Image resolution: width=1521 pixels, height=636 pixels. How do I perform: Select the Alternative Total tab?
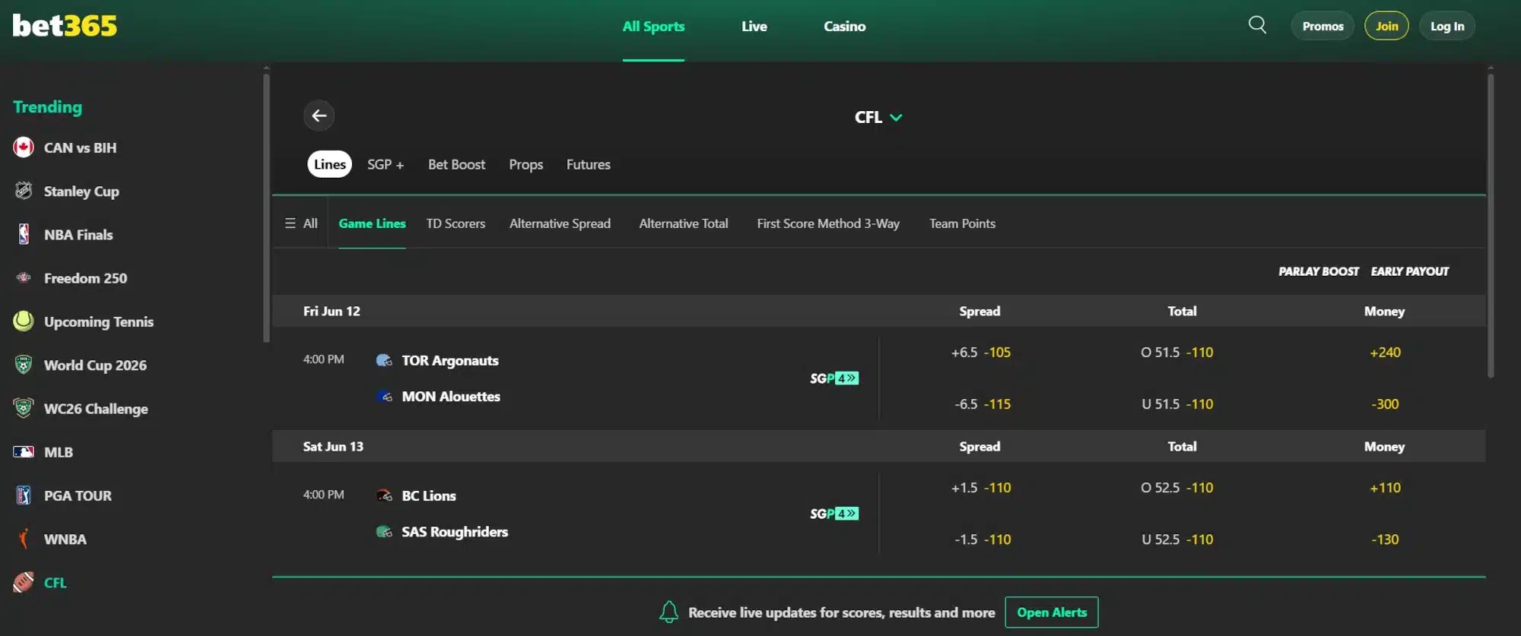[683, 223]
